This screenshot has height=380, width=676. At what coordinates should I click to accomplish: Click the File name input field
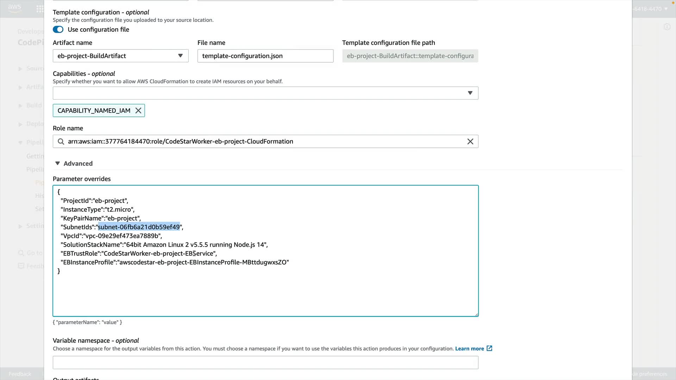[x=265, y=56]
